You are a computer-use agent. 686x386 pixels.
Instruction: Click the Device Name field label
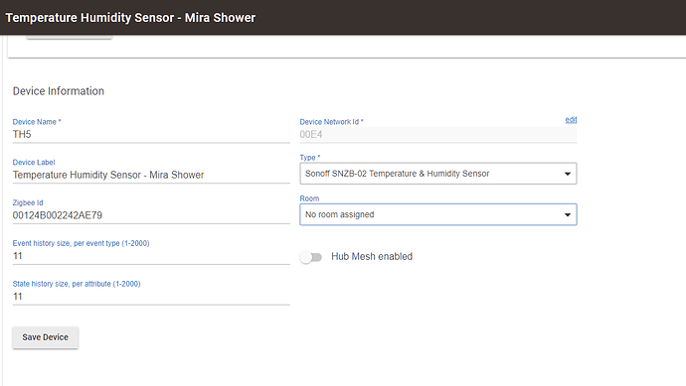pyautogui.click(x=37, y=122)
